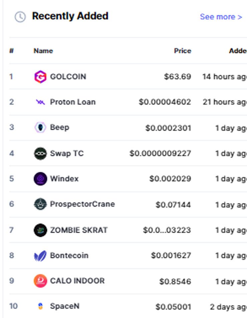Image resolution: width=247 pixels, height=318 pixels.
Task: Click the GOLCOIN logo icon
Action: pyautogui.click(x=40, y=77)
